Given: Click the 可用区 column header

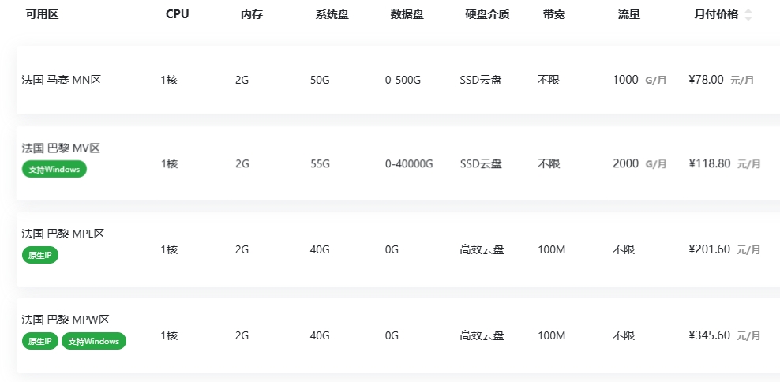Looking at the screenshot, I should pyautogui.click(x=43, y=14).
